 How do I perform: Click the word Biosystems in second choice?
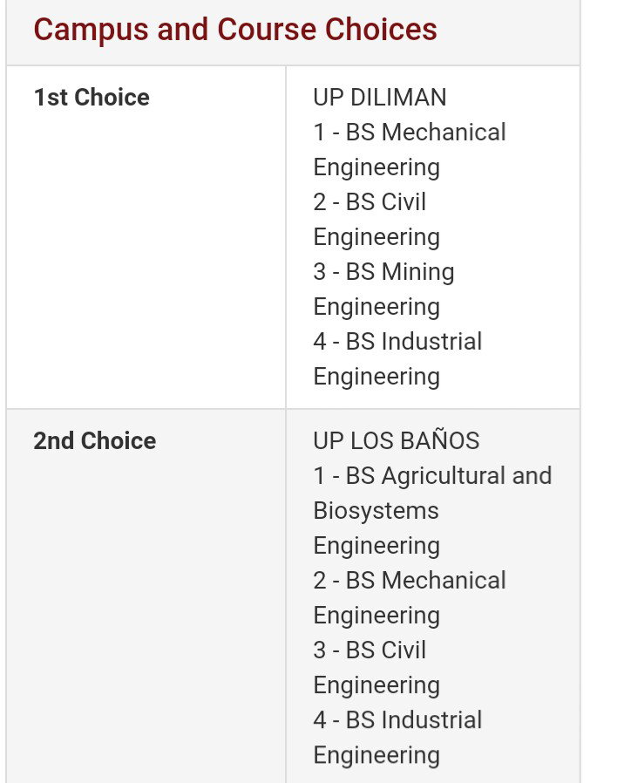[376, 511]
